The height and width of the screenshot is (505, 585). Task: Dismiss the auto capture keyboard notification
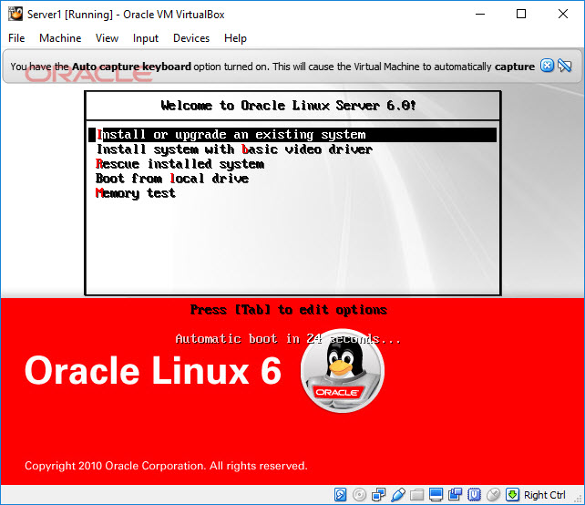click(x=547, y=66)
